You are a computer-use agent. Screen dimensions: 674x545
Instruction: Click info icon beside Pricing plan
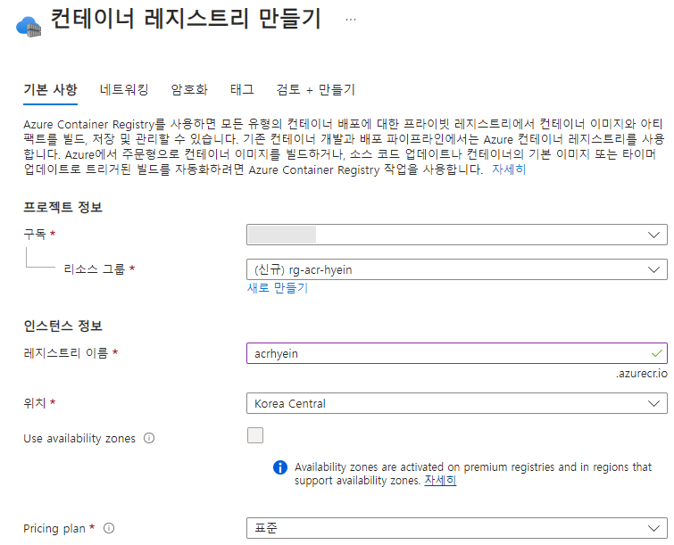point(109,528)
